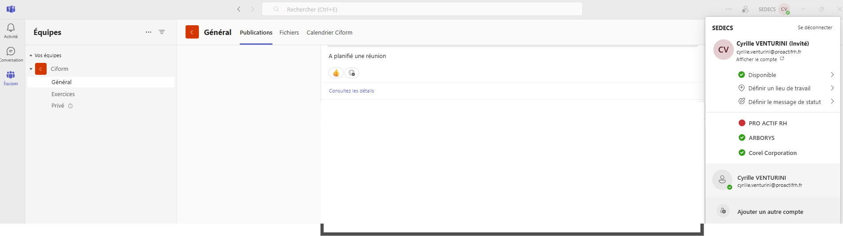Open the Calendrier Ciform tab
Screen dimensions: 843x236
pyautogui.click(x=329, y=32)
